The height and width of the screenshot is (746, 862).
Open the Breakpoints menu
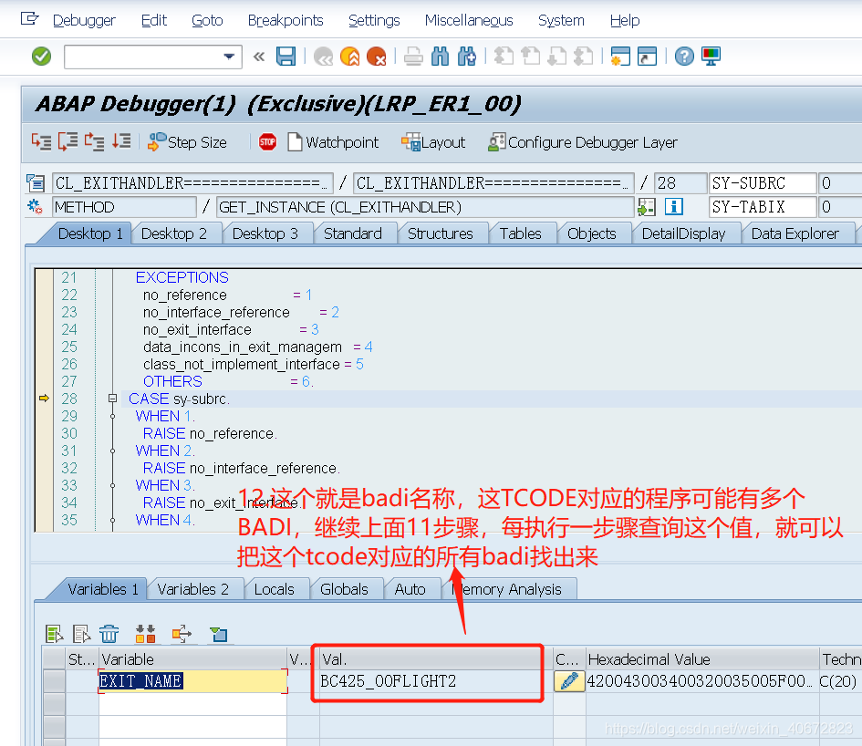point(286,20)
